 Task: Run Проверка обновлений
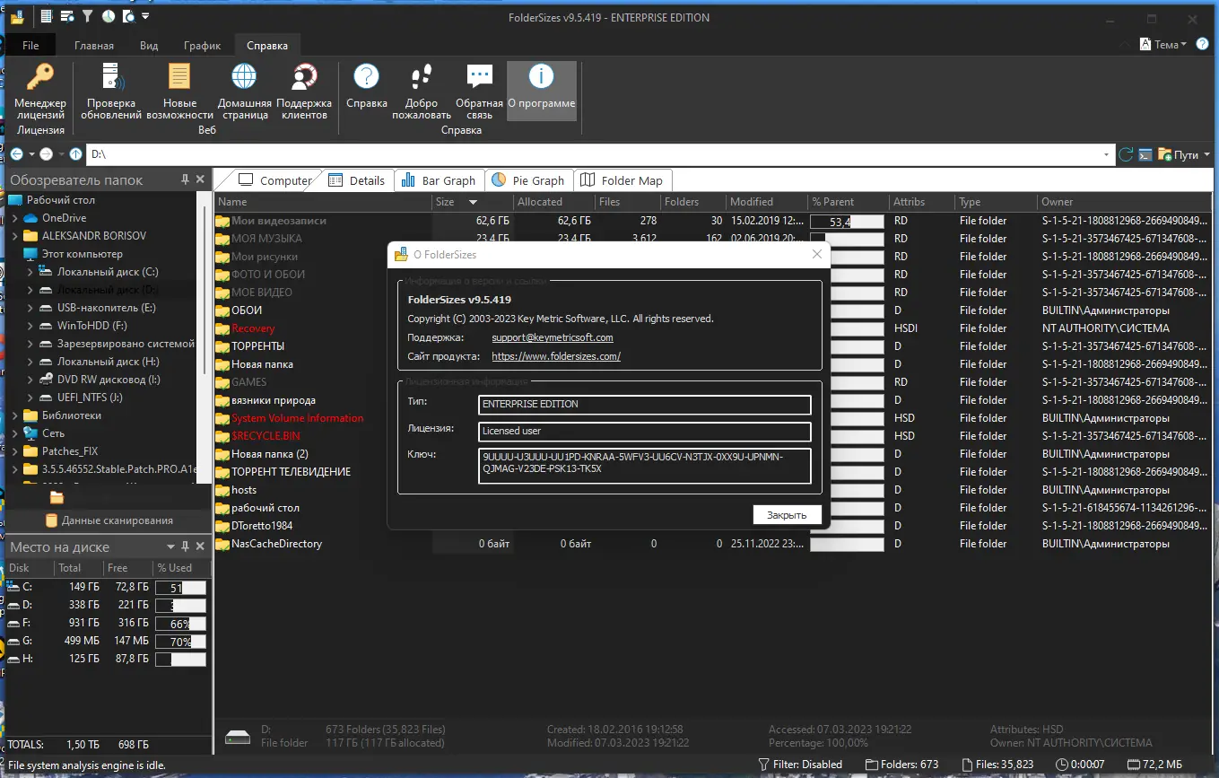[109, 90]
